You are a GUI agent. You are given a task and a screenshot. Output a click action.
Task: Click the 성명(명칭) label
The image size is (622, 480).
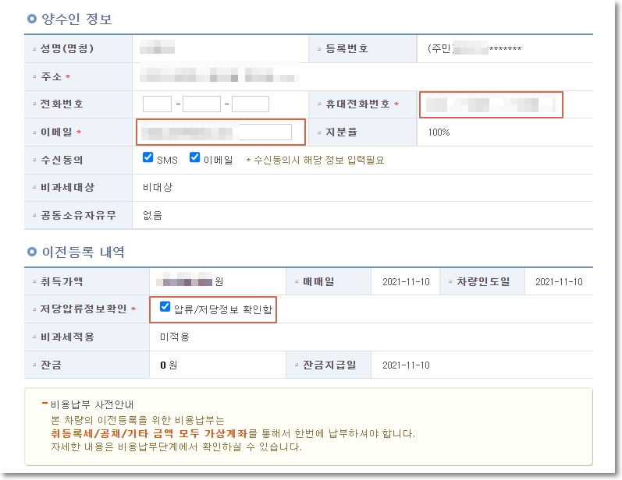pyautogui.click(x=67, y=48)
